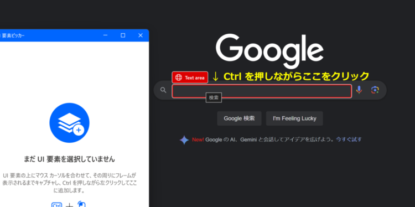Click the New! Gemini promo text
This screenshot has height=207, width=415.
tap(262, 139)
